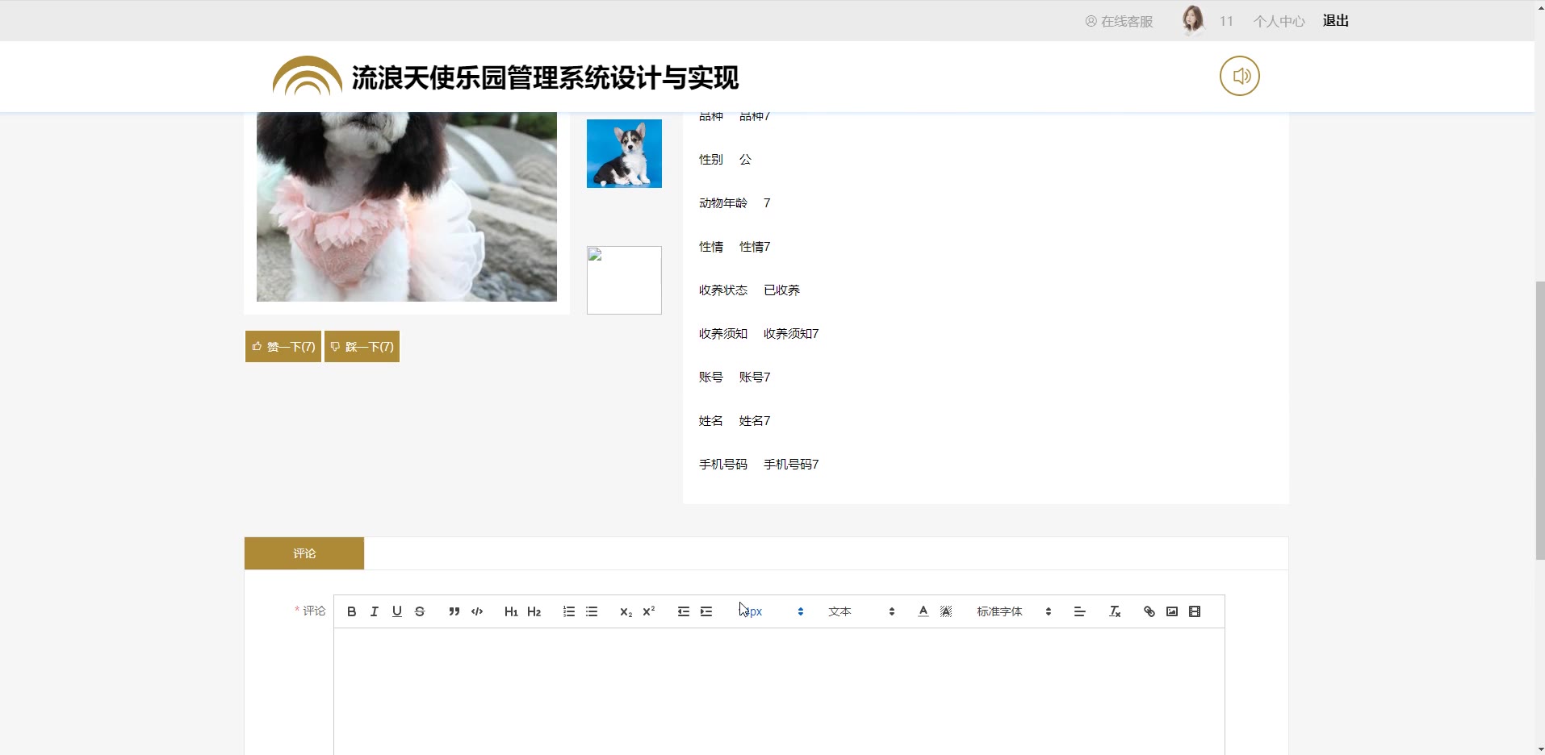This screenshot has width=1545, height=755.
Task: Click the 已收养 adoption status value
Action: (781, 290)
